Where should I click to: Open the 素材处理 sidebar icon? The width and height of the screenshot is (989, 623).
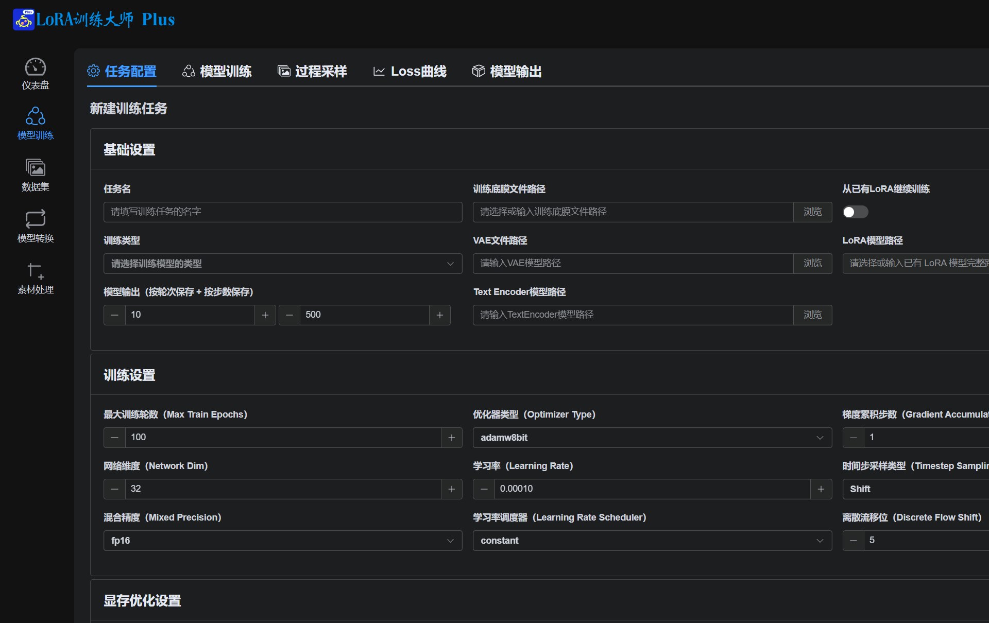pos(36,279)
